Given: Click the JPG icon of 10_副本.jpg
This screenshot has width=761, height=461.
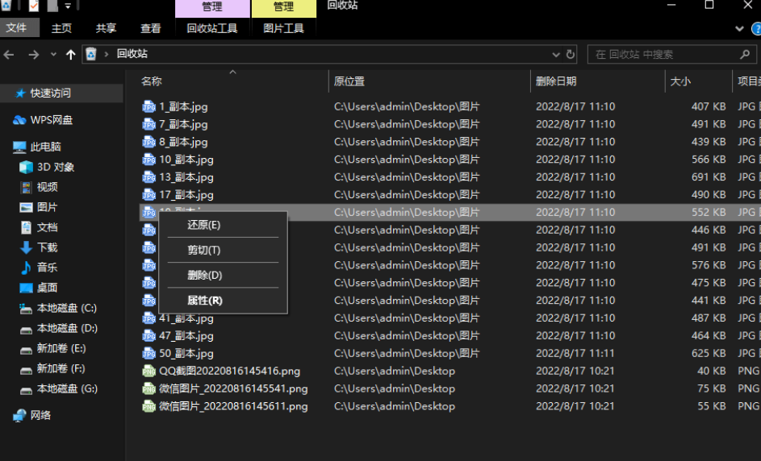Looking at the screenshot, I should (148, 160).
